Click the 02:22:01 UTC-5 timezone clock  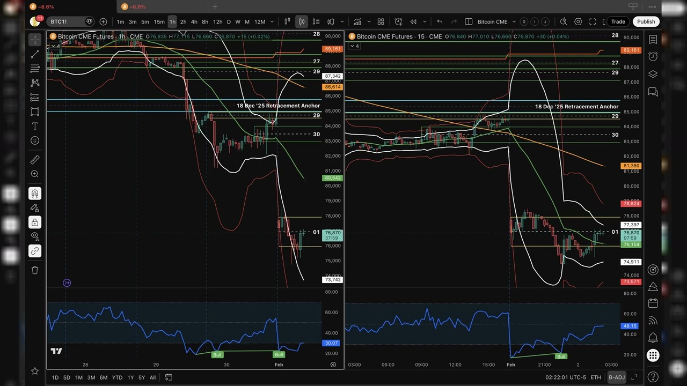click(x=566, y=377)
